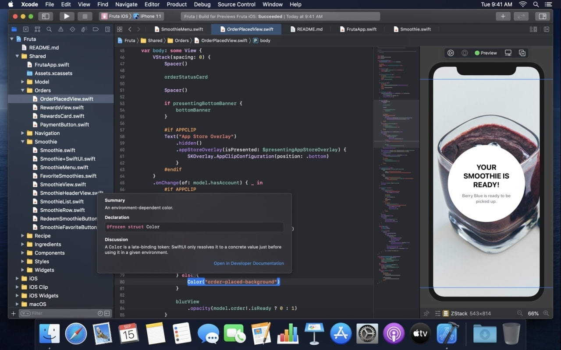Zoom in the canvas with the magnifier plus
This screenshot has height=350, width=561.
tap(546, 313)
